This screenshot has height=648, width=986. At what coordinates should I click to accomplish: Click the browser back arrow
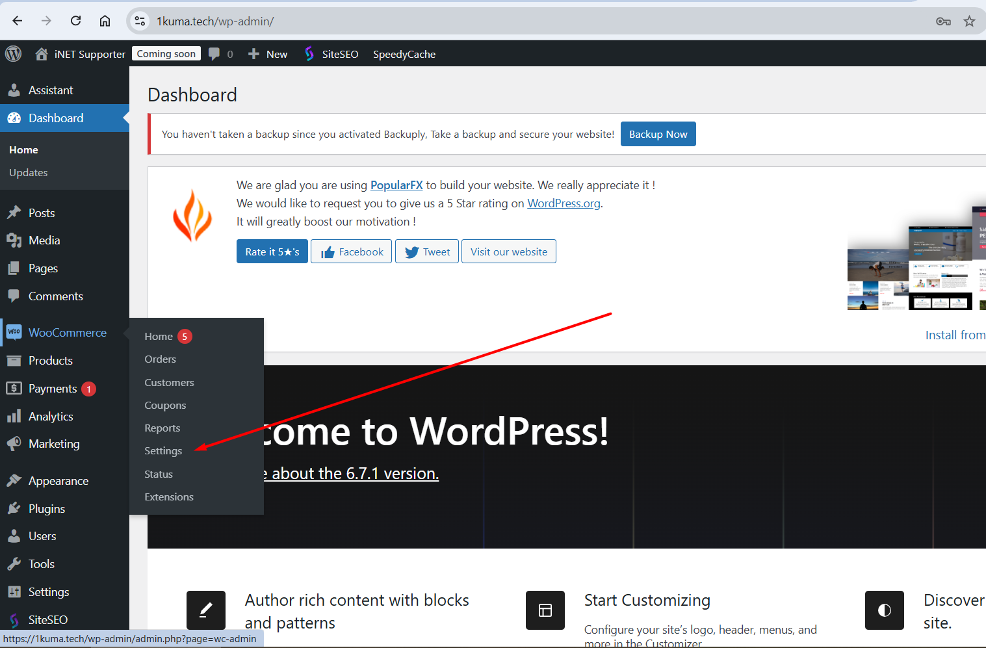[x=18, y=21]
